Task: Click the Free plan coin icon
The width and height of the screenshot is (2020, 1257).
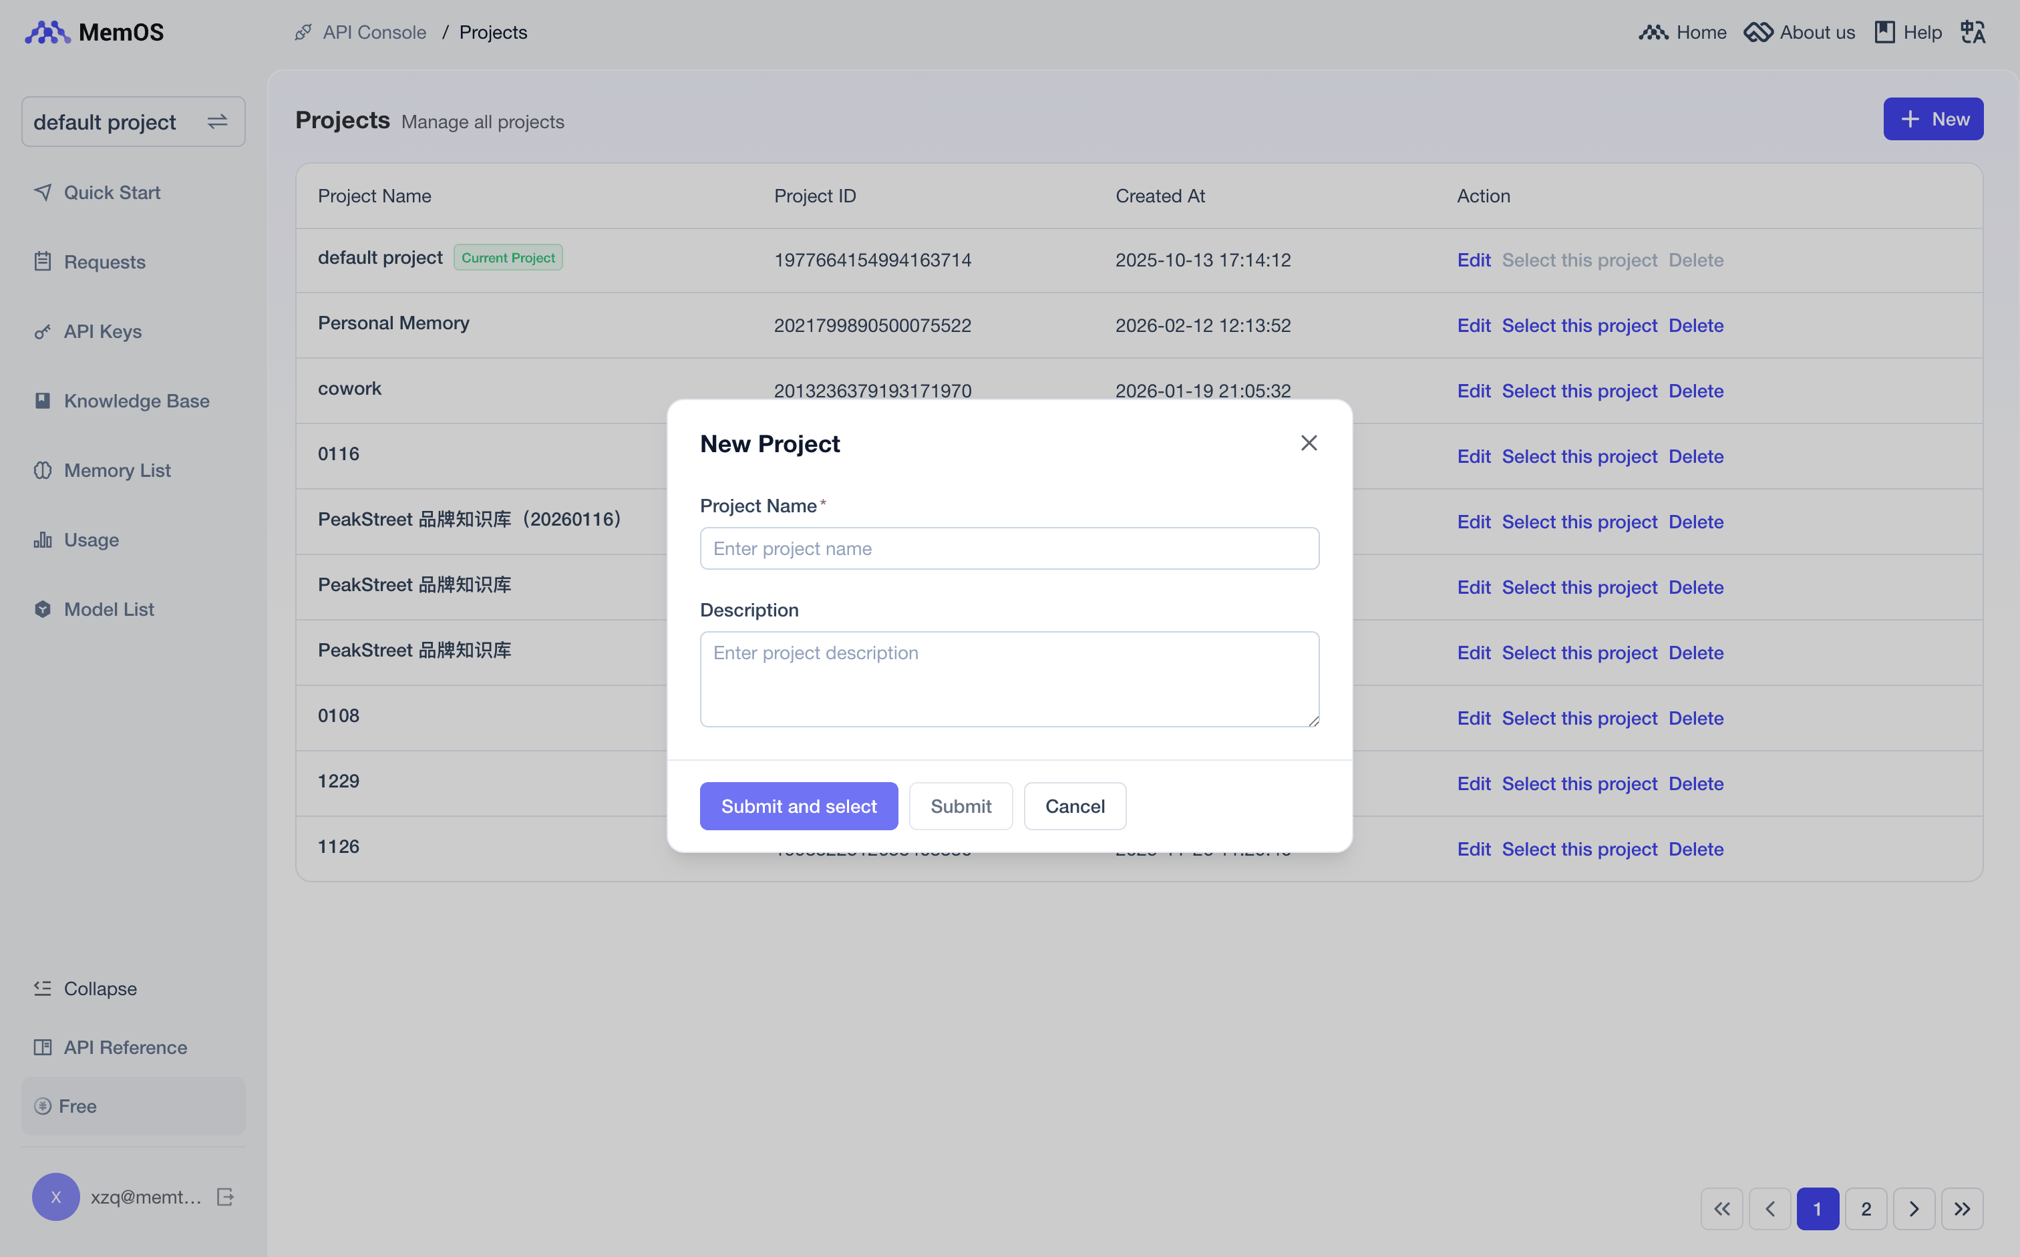Action: (x=43, y=1107)
